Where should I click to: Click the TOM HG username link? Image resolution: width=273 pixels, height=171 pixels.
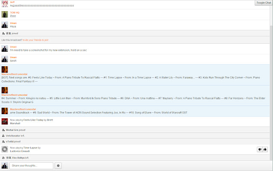(15, 12)
